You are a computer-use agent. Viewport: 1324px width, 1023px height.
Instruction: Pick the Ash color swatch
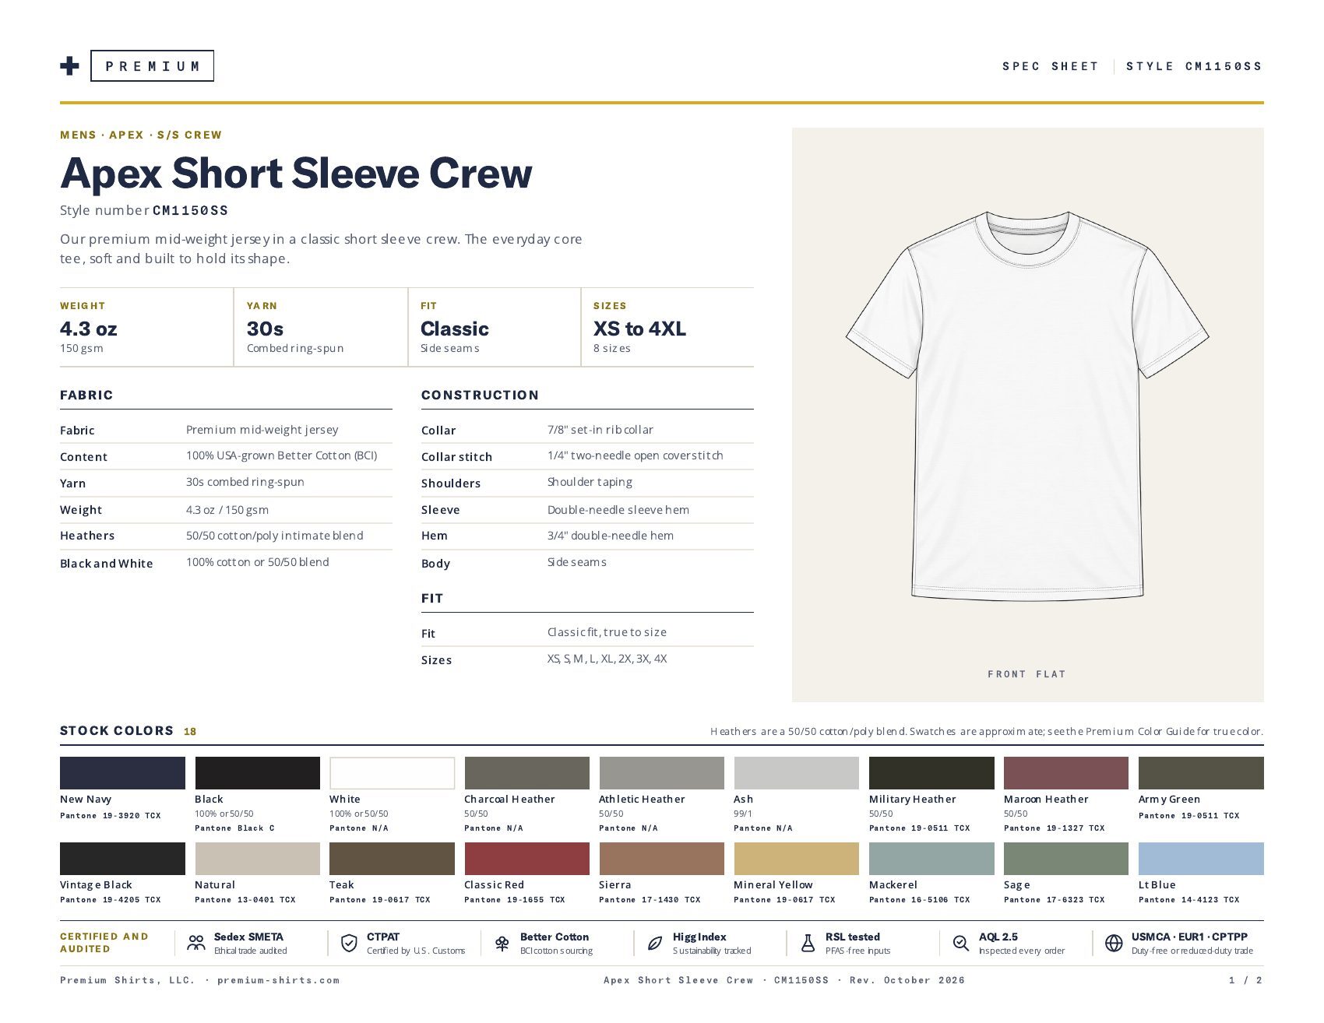pyautogui.click(x=796, y=773)
